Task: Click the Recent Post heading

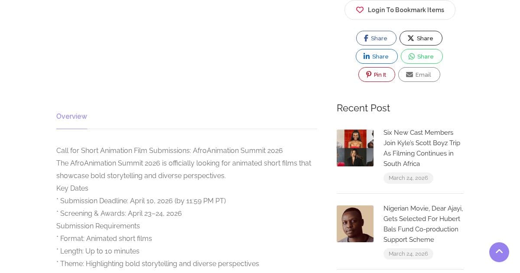Action: point(363,108)
